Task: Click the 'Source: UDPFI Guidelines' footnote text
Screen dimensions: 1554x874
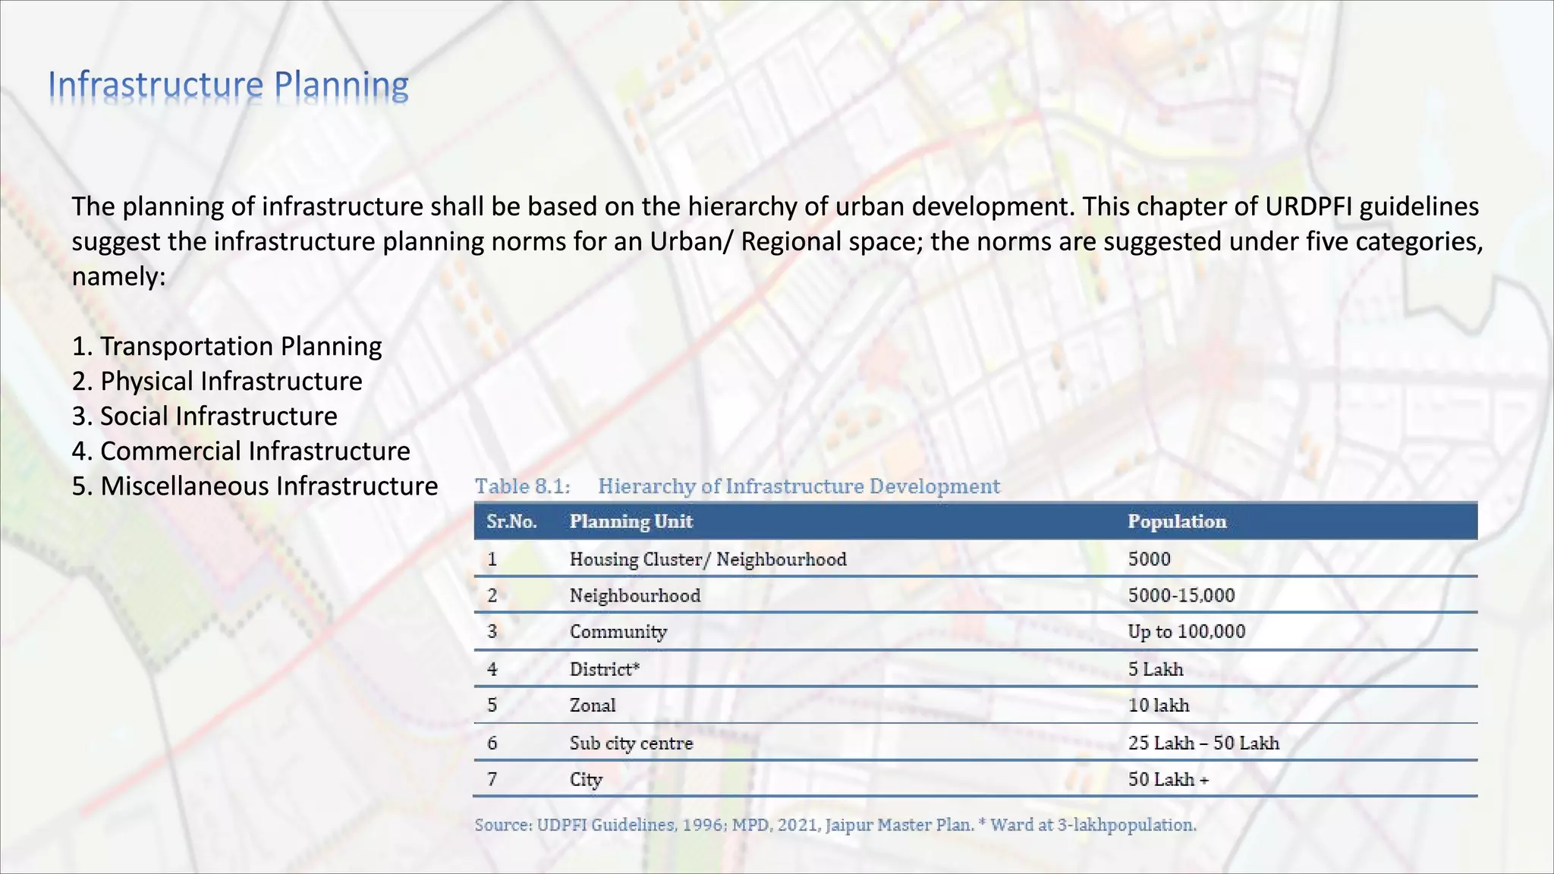Action: (835, 825)
